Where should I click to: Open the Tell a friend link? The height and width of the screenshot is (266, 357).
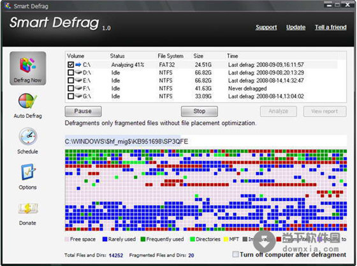(331, 27)
